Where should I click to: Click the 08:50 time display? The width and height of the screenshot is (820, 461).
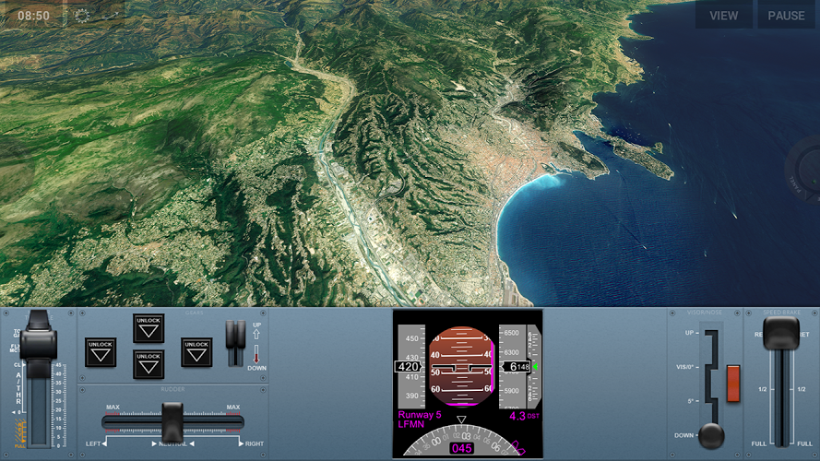[34, 16]
